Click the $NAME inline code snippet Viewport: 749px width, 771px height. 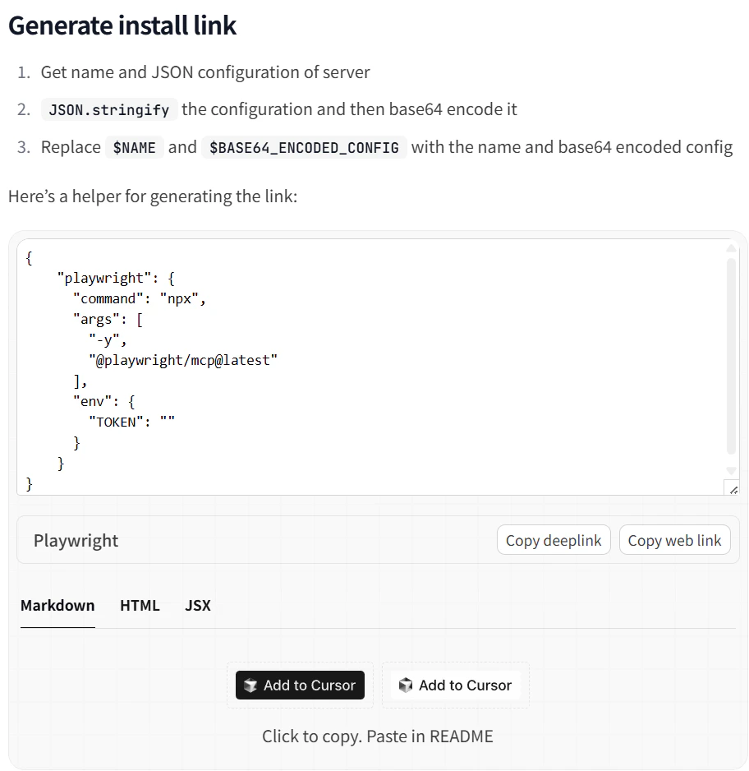coord(134,147)
